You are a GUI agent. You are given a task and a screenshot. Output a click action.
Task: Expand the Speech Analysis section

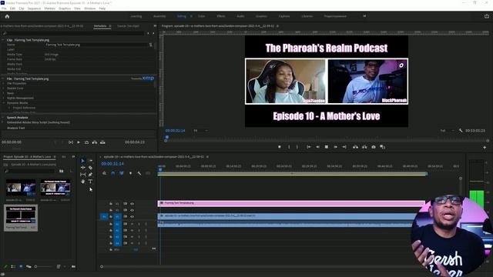coord(3,118)
